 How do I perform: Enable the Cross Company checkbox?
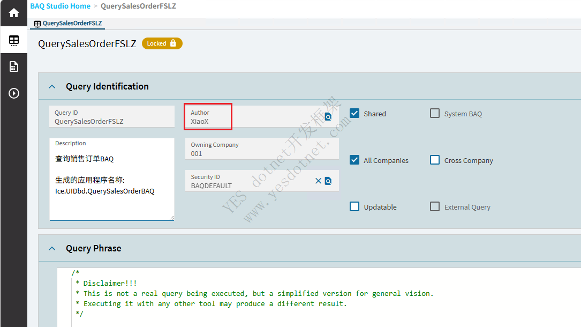tap(435, 160)
